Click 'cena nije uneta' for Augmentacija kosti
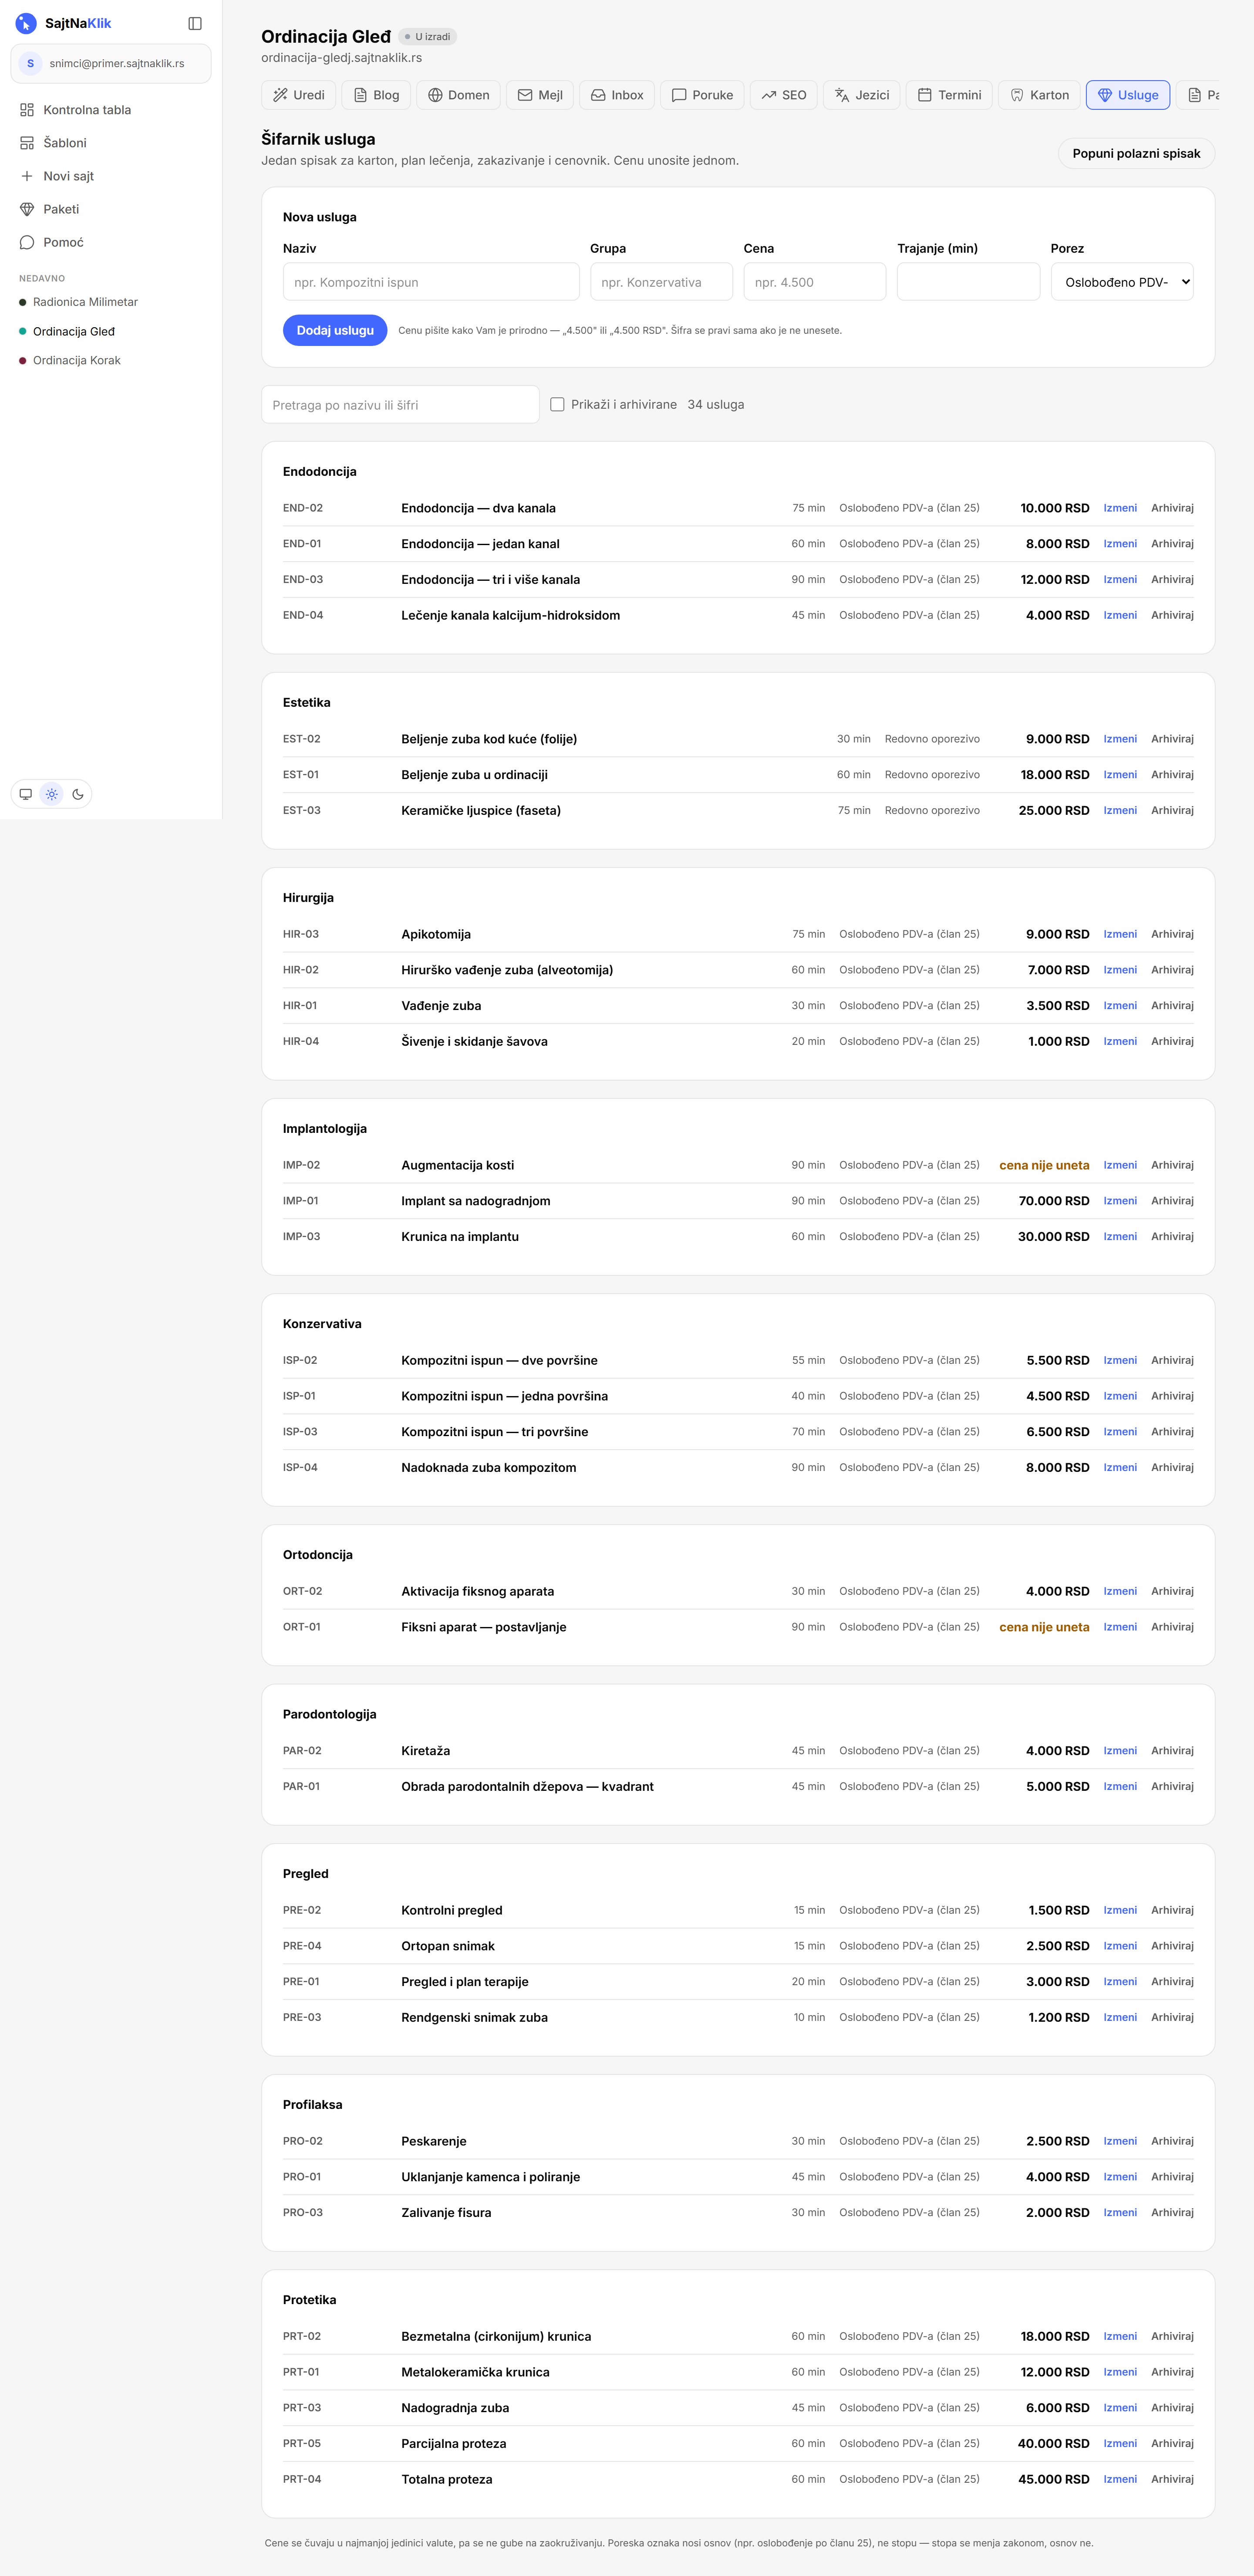1254x2576 pixels. click(1044, 1165)
